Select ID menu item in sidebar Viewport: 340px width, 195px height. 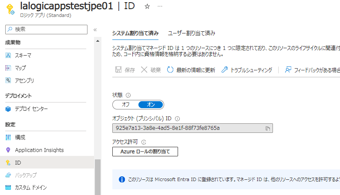pyautogui.click(x=47, y=162)
